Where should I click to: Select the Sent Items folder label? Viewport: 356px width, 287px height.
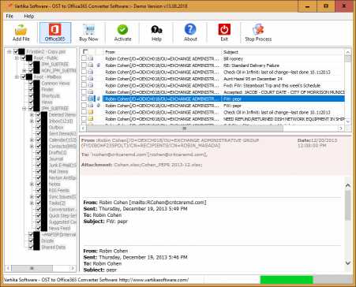[x=62, y=133]
